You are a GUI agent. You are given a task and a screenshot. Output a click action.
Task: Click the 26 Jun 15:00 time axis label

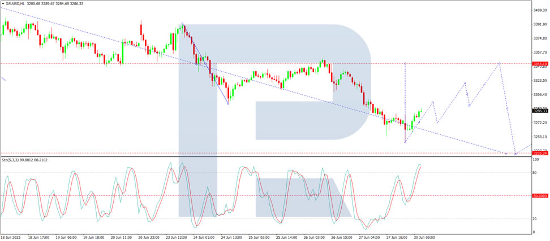click(x=340, y=237)
